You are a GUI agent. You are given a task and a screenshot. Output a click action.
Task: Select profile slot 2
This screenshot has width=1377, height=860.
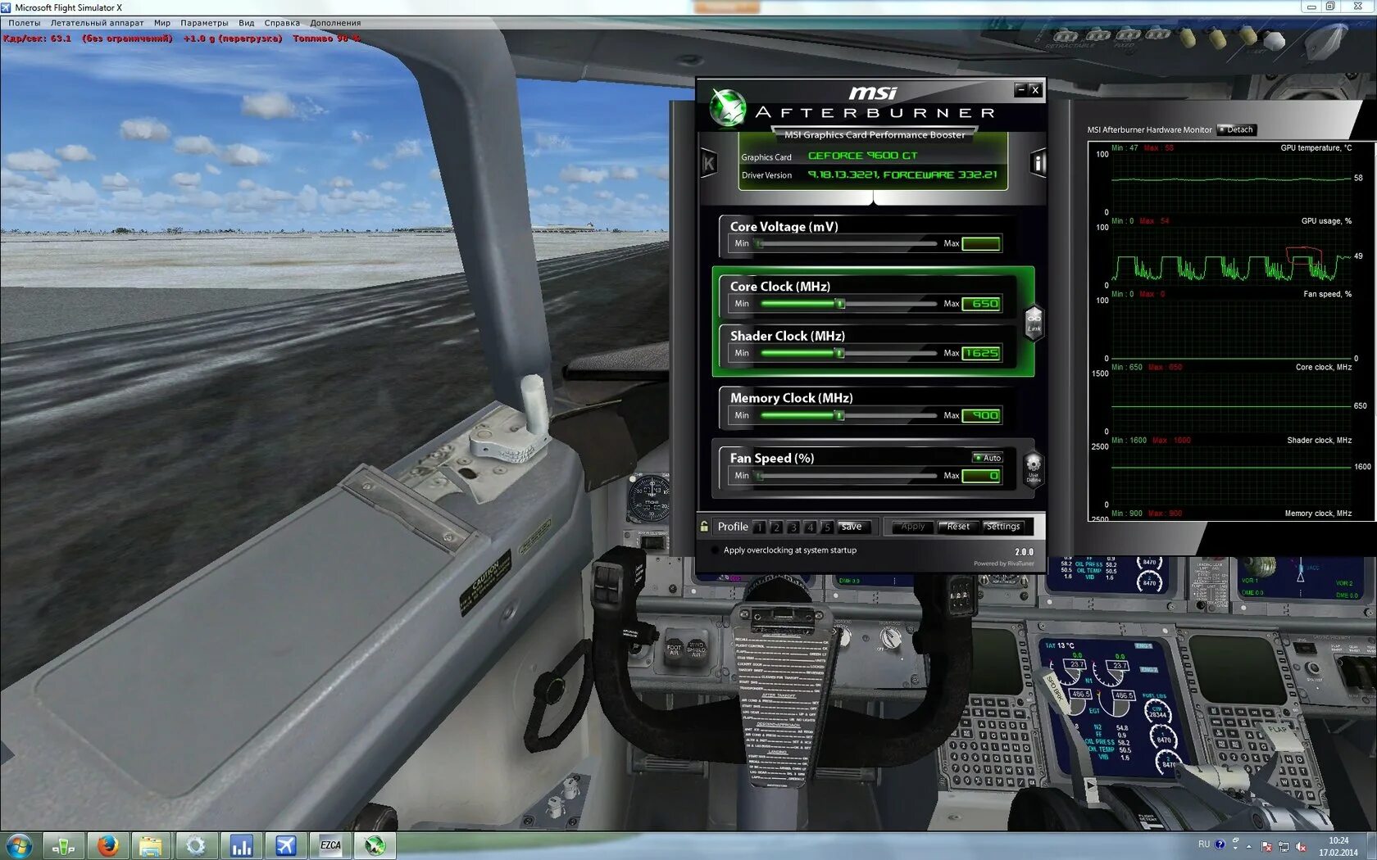776,527
